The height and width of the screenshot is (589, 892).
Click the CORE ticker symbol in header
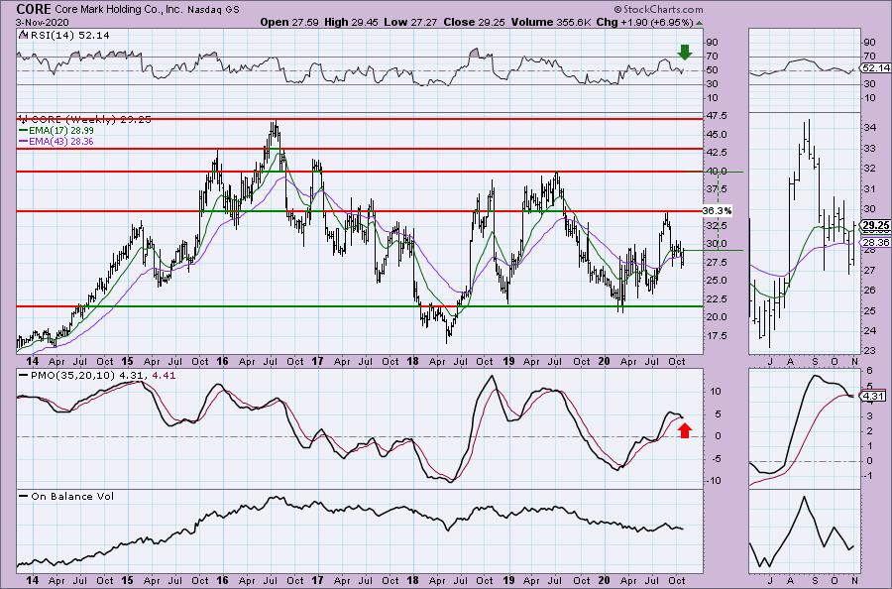coord(34,9)
